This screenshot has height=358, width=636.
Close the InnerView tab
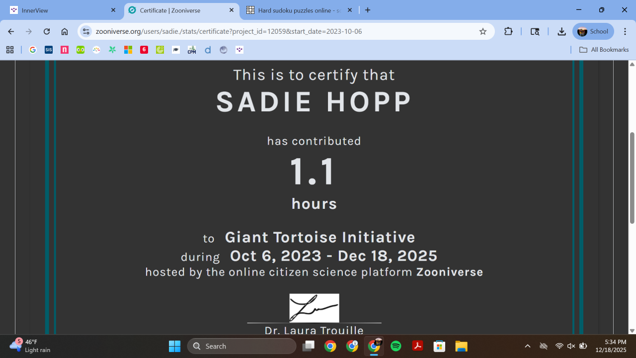113,10
